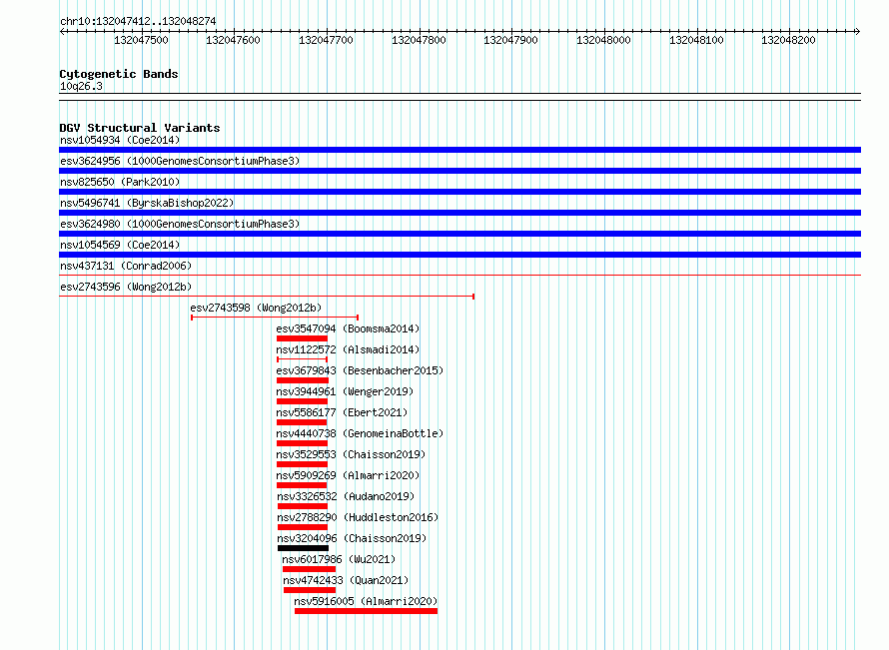Click the red bar under esv3679843
Viewport: 889px width, 650px height.
click(303, 380)
